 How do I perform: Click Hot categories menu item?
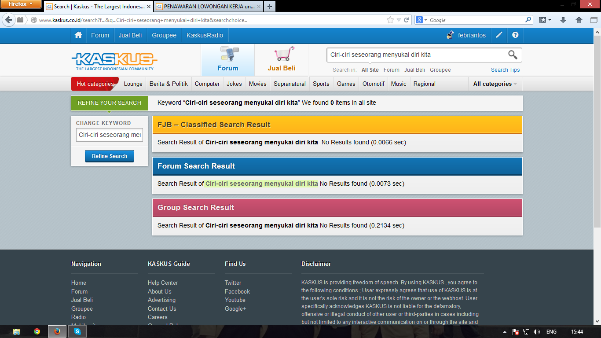pyautogui.click(x=95, y=84)
